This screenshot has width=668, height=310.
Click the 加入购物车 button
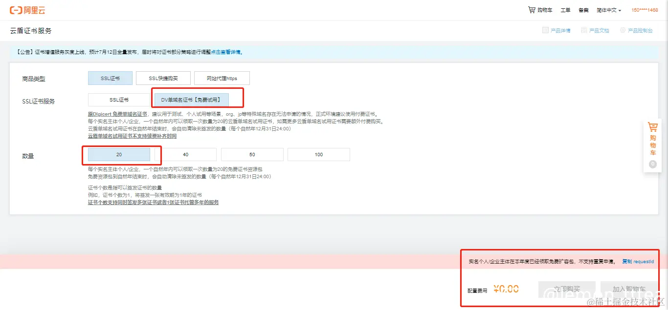tap(629, 289)
